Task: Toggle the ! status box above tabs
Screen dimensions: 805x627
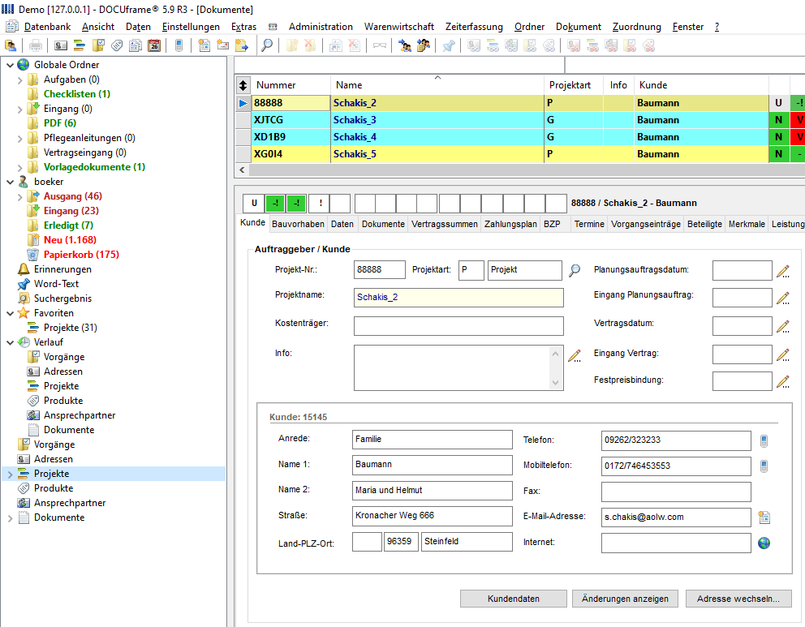Action: (x=321, y=203)
